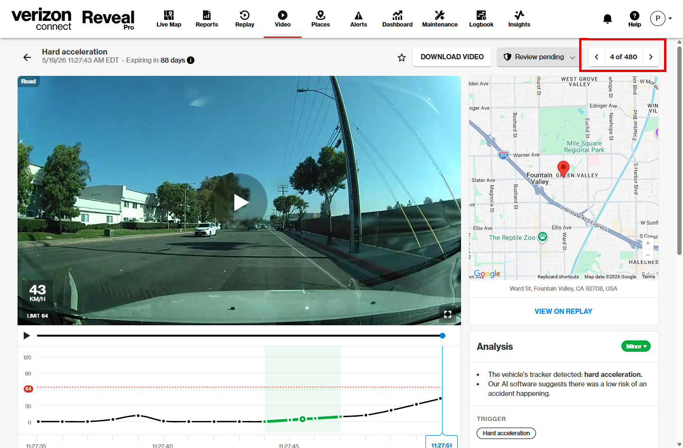683x448 pixels.
Task: Open the map Terms link
Action: click(x=648, y=277)
